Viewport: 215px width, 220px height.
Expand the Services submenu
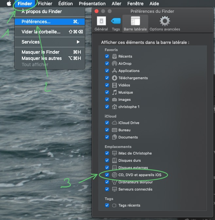[50, 42]
